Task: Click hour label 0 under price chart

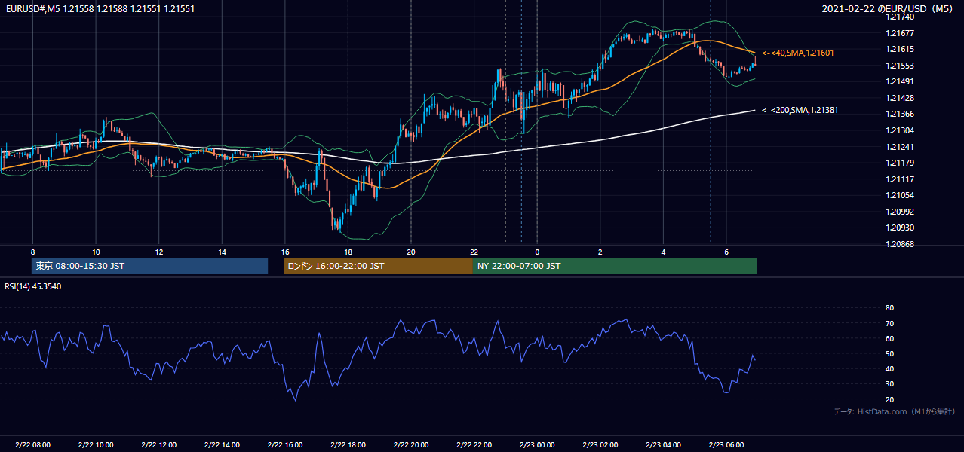Action: tap(537, 252)
